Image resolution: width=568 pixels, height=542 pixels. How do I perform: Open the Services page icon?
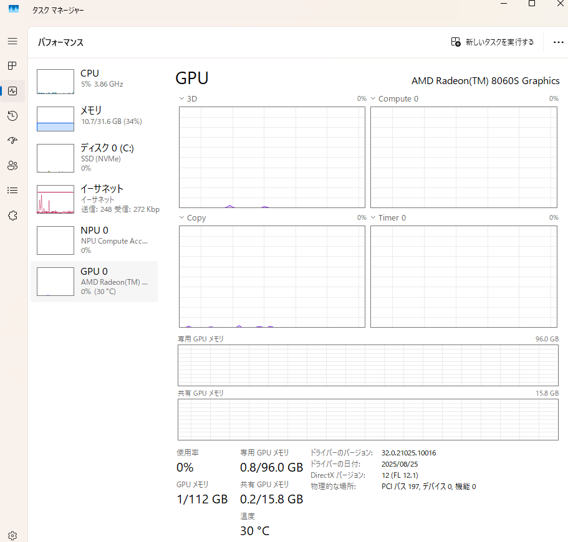click(12, 216)
